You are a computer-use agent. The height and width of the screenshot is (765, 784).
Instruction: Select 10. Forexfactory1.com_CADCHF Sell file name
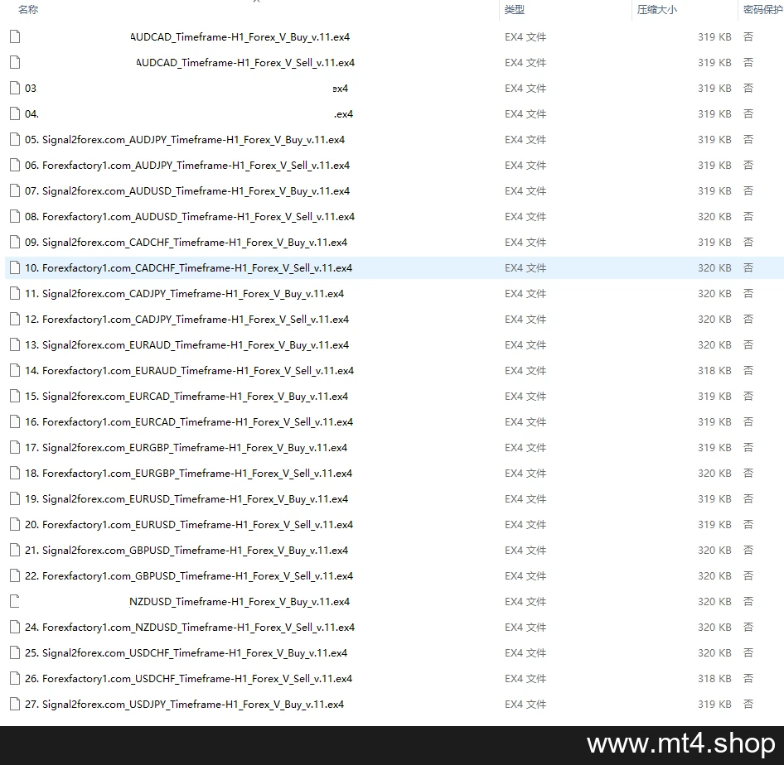188,268
